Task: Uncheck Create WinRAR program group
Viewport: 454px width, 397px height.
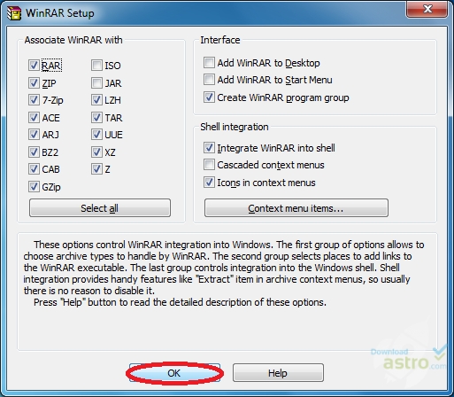Action: pos(209,97)
